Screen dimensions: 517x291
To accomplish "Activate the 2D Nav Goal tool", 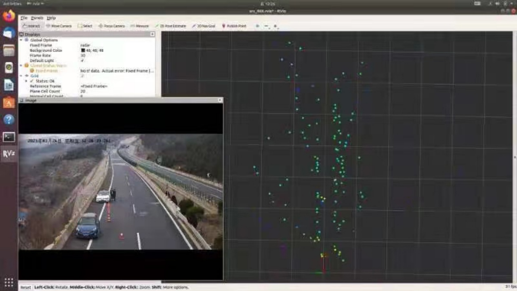I will (x=204, y=26).
